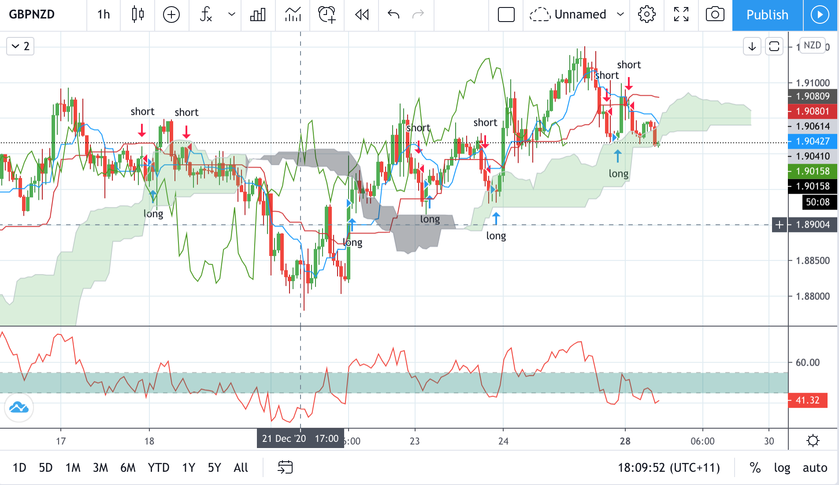Click the 21 Dec '20 17:00 time label
This screenshot has height=485, width=839.
301,439
